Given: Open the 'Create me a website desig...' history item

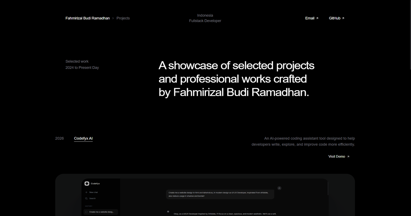Looking at the screenshot, I should click(101, 212).
